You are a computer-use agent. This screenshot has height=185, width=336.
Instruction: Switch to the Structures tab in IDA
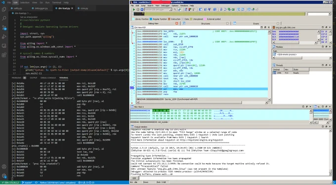(x=205, y=23)
